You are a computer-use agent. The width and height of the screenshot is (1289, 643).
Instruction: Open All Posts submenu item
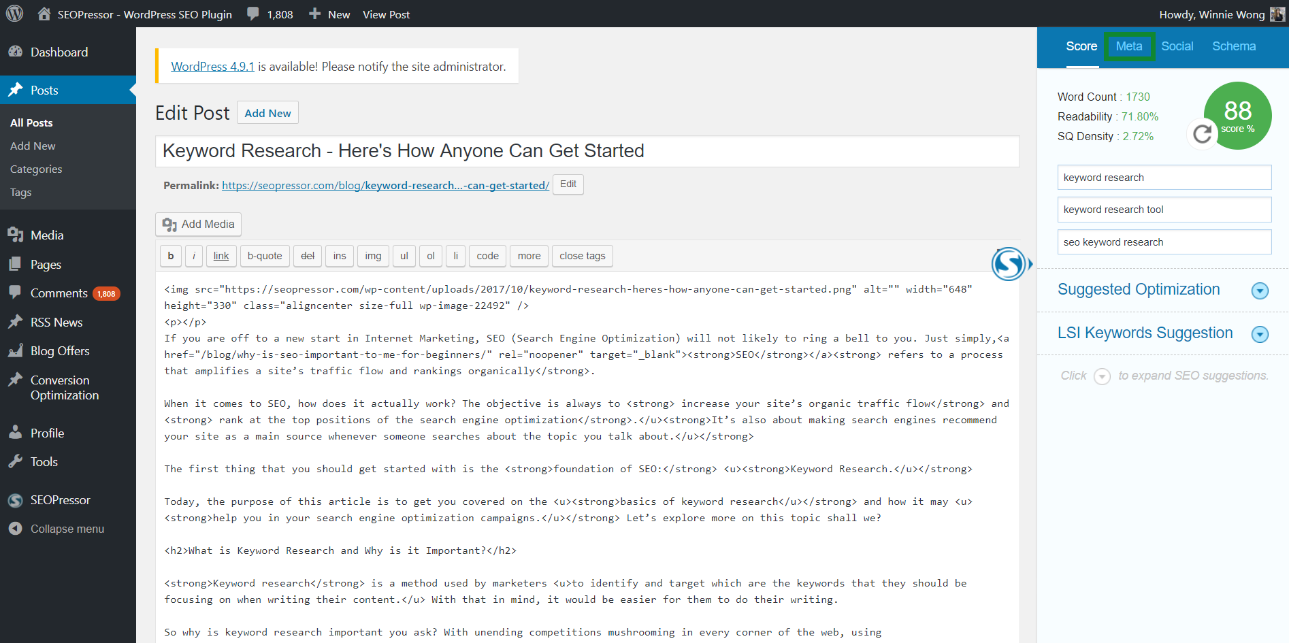31,122
